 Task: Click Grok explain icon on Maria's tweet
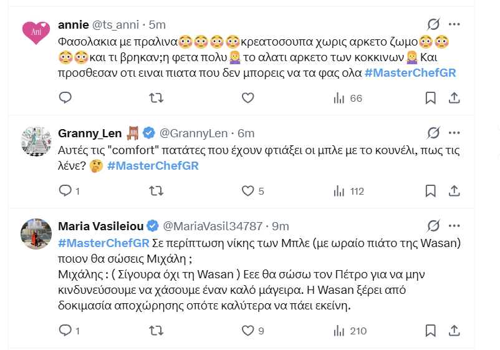(433, 226)
